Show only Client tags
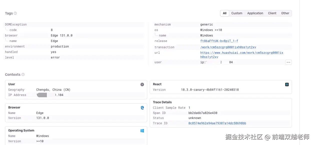The height and width of the screenshot is (145, 314). (x=272, y=13)
